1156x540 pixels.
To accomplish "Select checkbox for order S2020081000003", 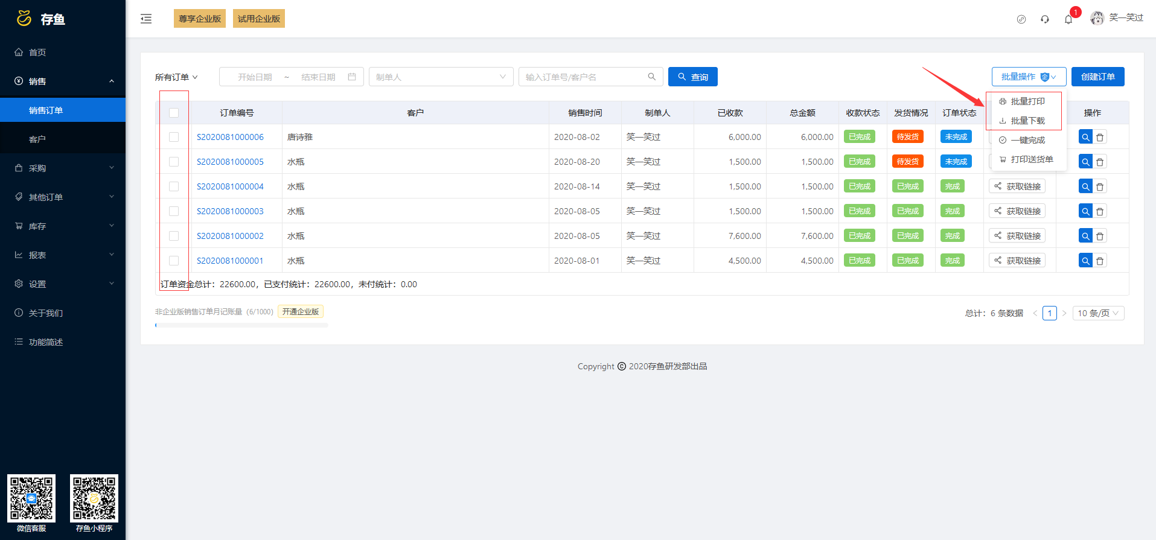I will point(174,211).
